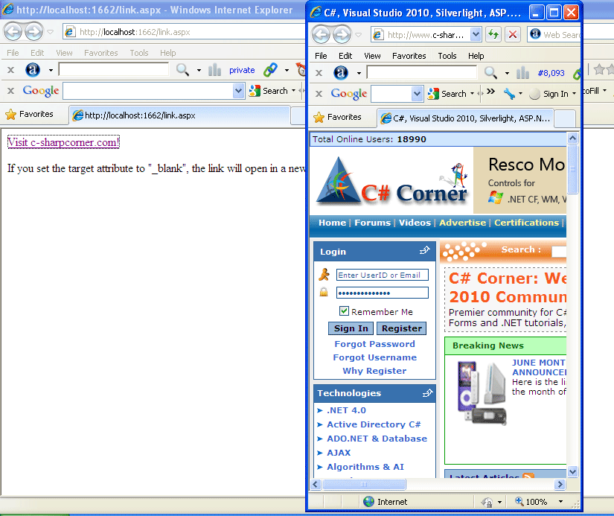Open File menu in C# Corner window
Viewport: 614px width, 516px height.
tap(321, 56)
